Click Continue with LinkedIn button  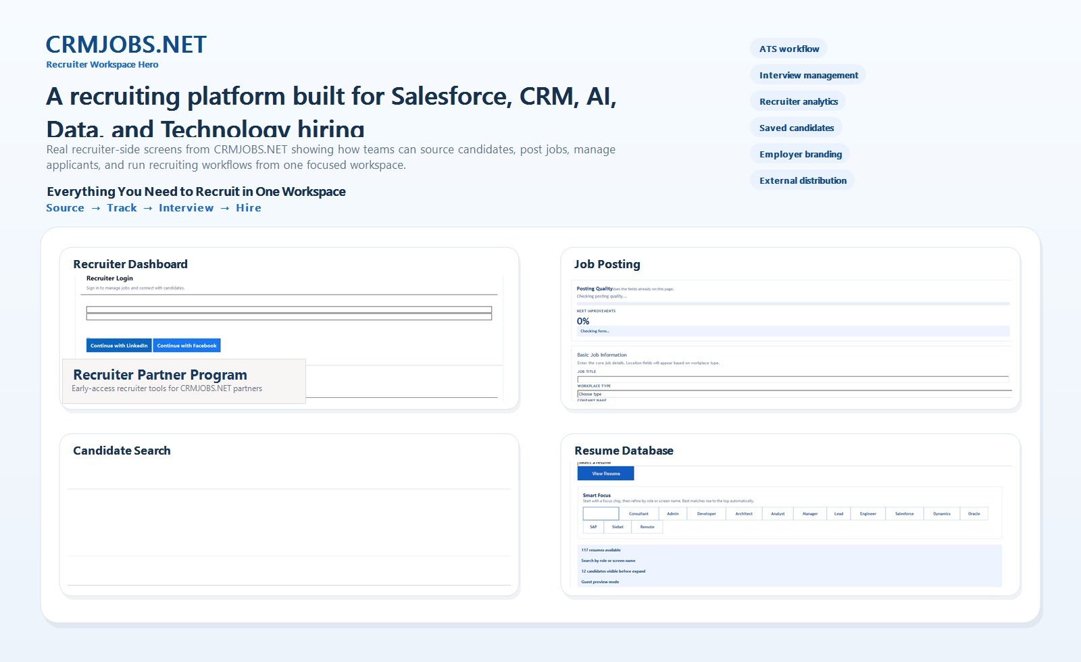click(x=119, y=345)
